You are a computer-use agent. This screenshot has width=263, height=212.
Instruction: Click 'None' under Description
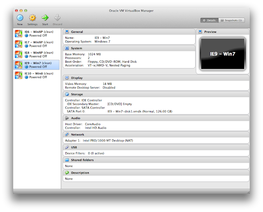coord(69,179)
